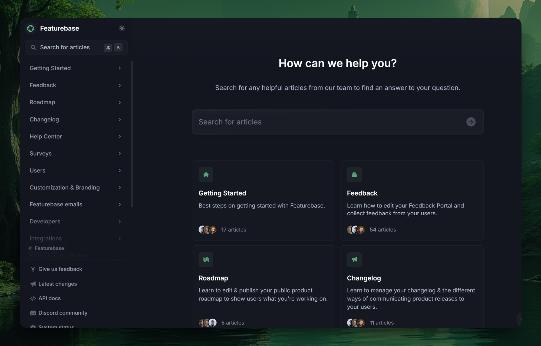Submit search with the arrow button

[x=471, y=122]
